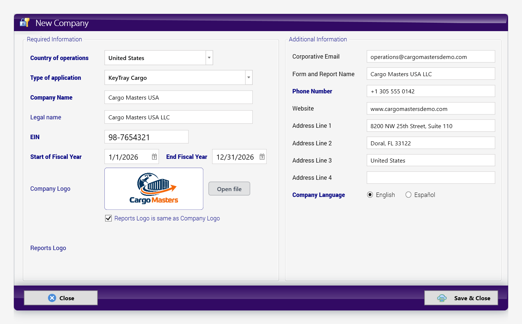Expand the Type of application dropdown
This screenshot has width=522, height=324.
tap(249, 78)
